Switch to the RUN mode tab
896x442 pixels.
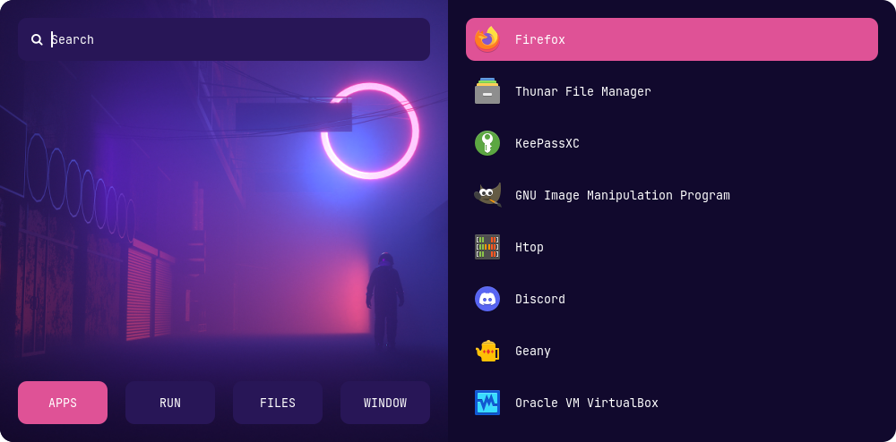170,403
